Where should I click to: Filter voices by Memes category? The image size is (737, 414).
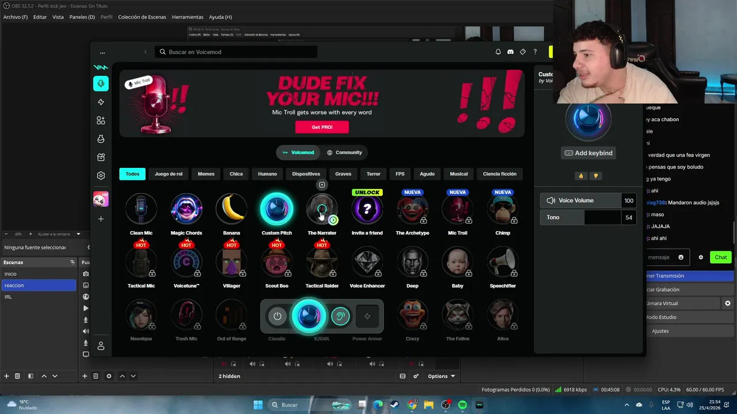click(x=206, y=174)
